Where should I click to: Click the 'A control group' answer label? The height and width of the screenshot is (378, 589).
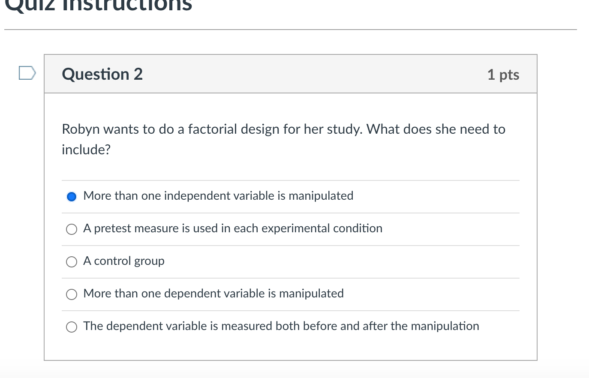click(x=124, y=261)
